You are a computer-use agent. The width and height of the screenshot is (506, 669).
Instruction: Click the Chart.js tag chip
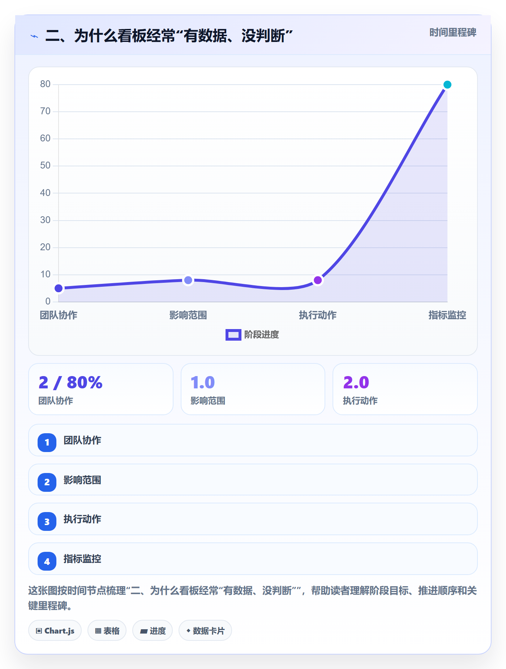(55, 631)
